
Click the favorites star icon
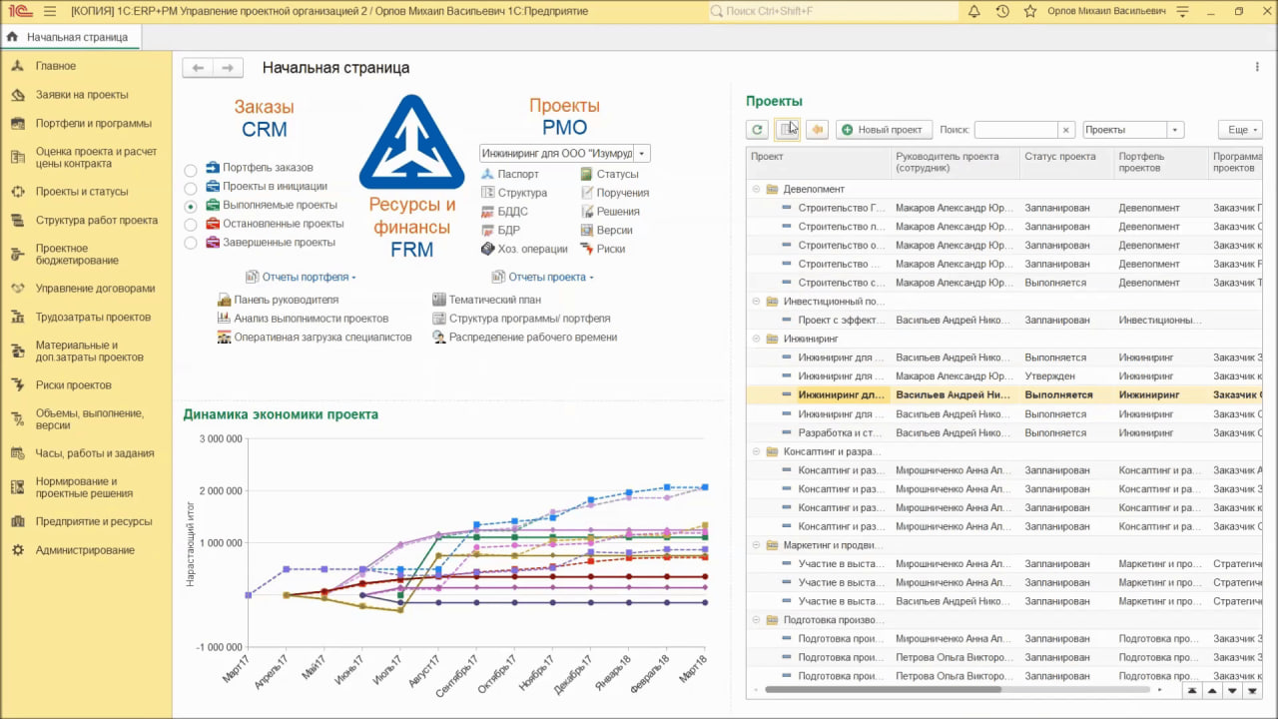pos(1030,12)
